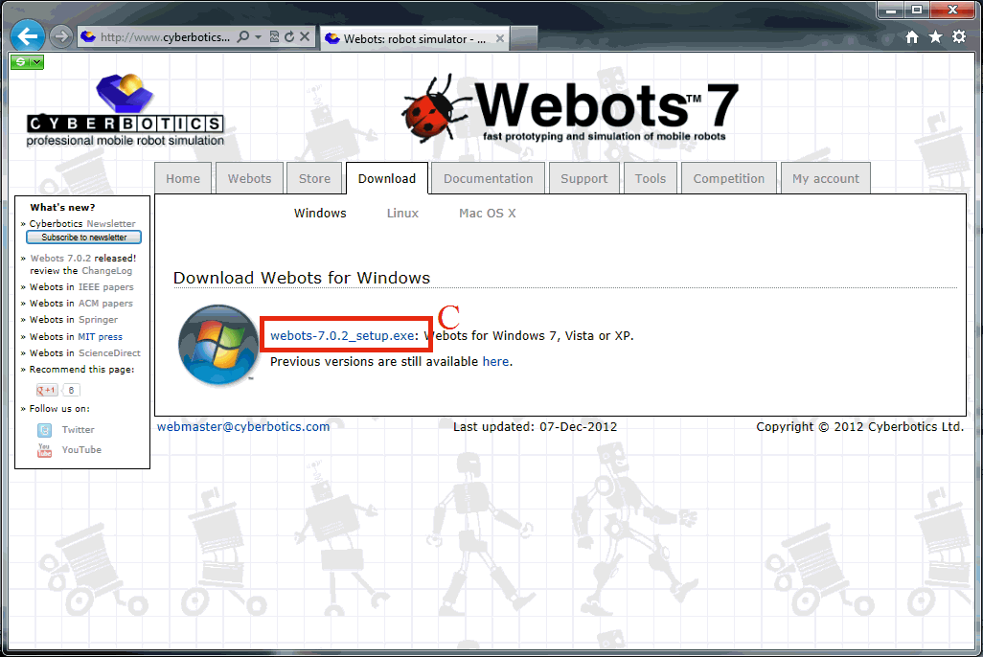Image resolution: width=983 pixels, height=657 pixels.
Task: Click the YouTube logo icon
Action: pyautogui.click(x=44, y=450)
